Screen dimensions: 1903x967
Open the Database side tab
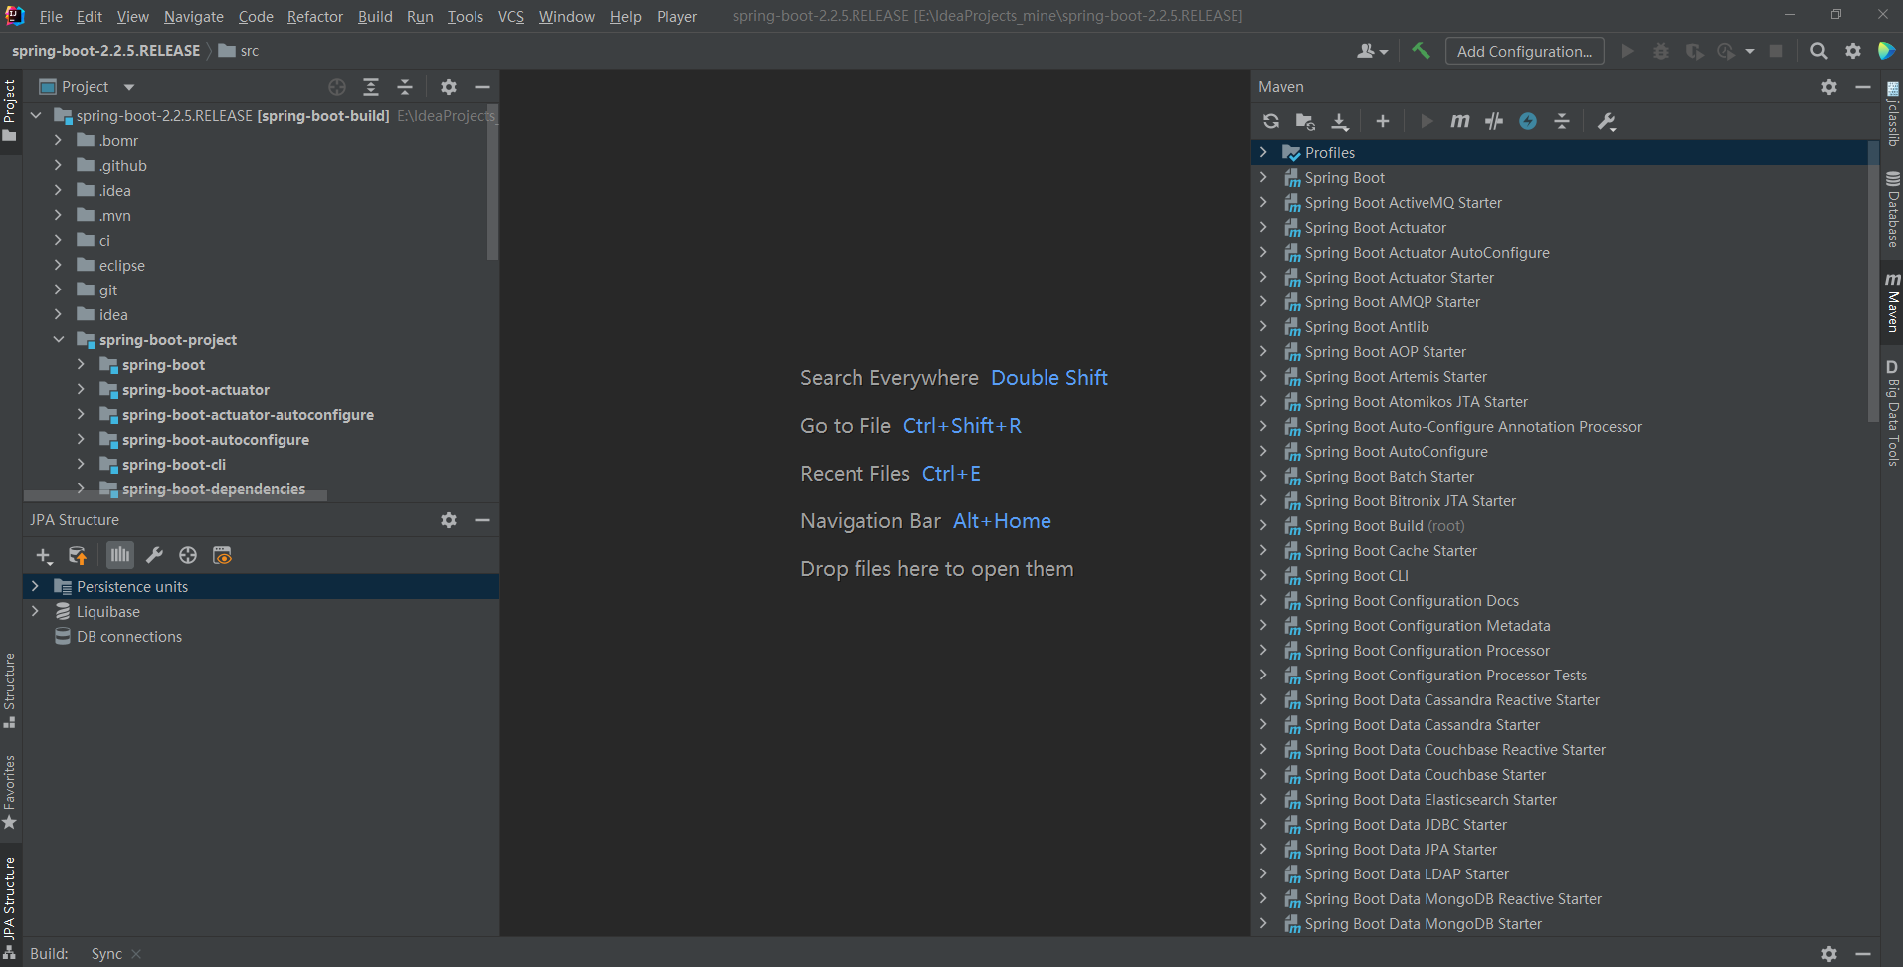[x=1892, y=210]
